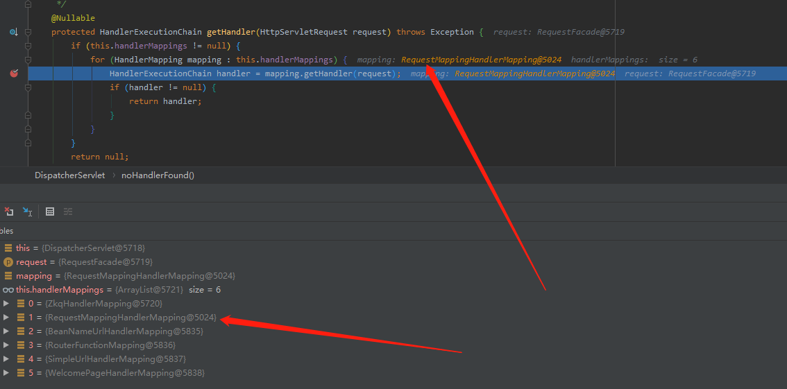Expand list element 5 WelcomePageHandlerMapping

(x=6, y=373)
